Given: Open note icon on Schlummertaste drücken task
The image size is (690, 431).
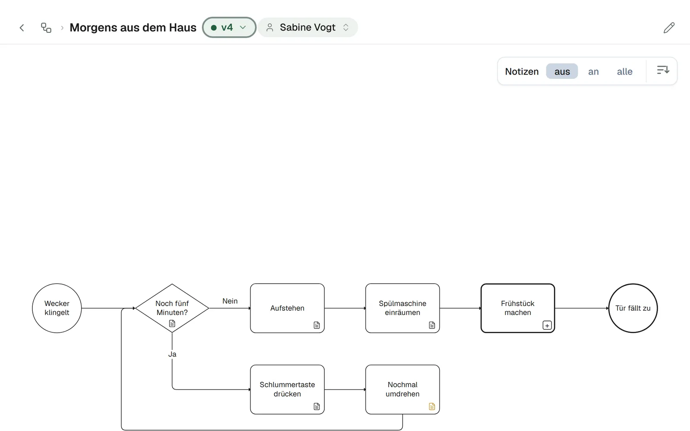Looking at the screenshot, I should coord(317,406).
